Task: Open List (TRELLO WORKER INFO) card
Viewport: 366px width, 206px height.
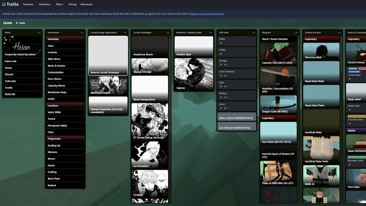Action: click(x=237, y=127)
